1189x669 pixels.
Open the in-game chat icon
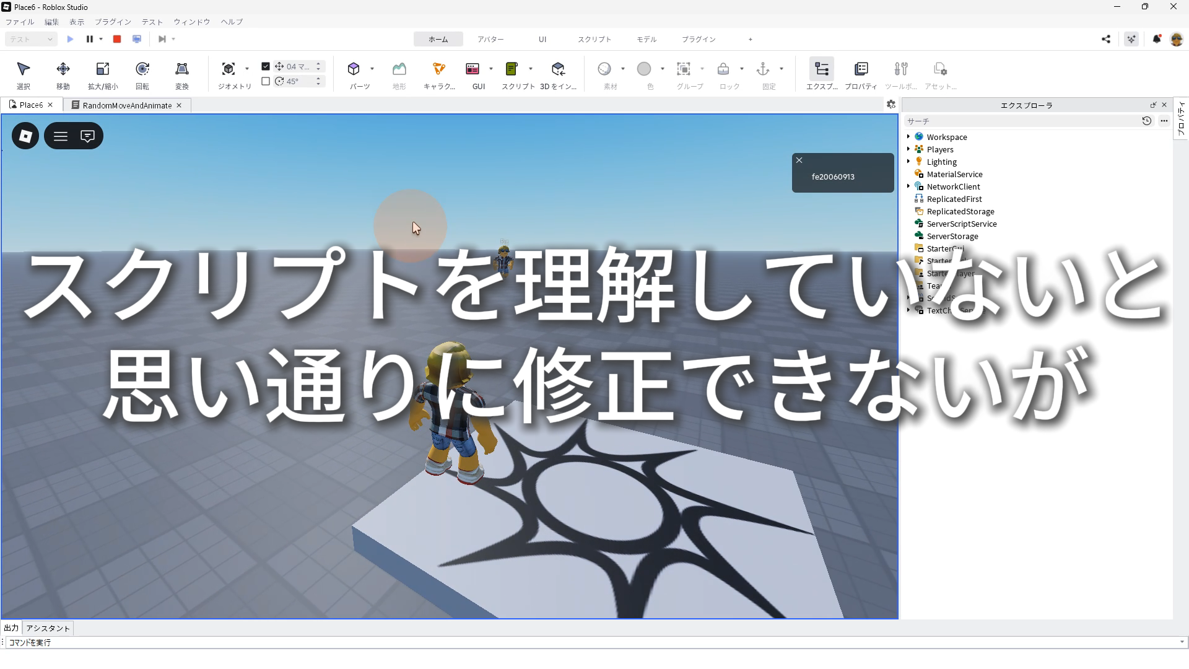[x=87, y=136]
